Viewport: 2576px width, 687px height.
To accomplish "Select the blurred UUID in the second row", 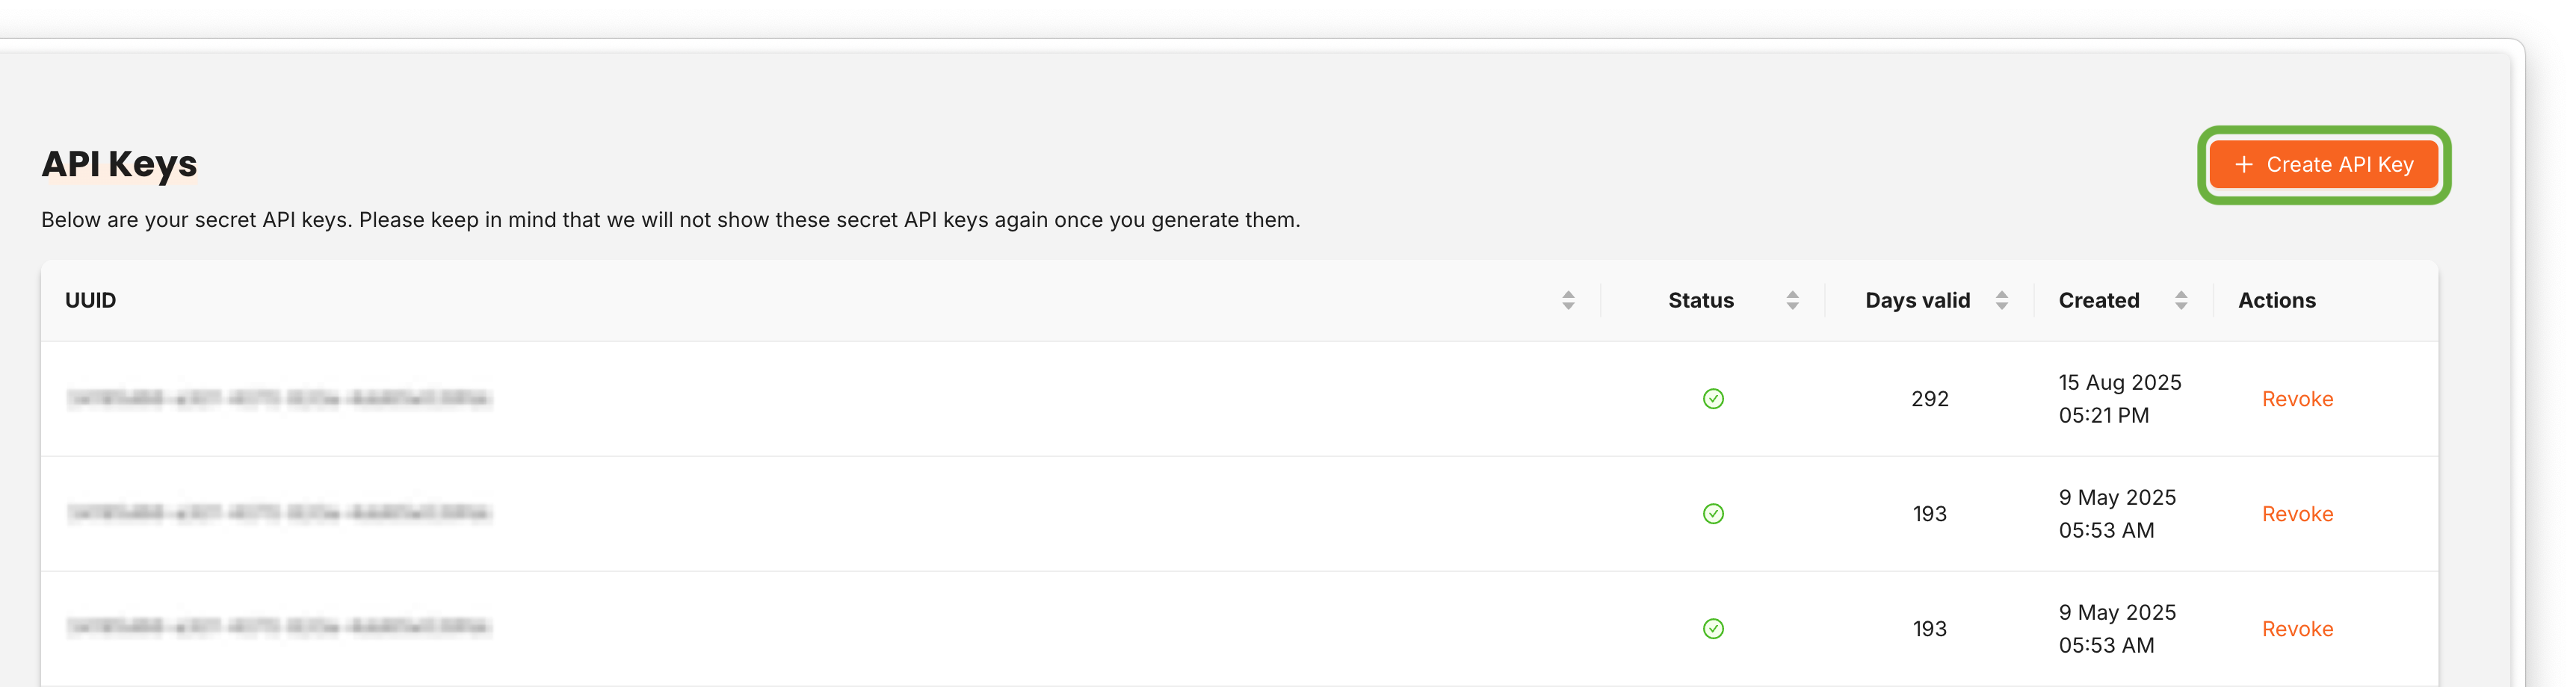I will 279,515.
